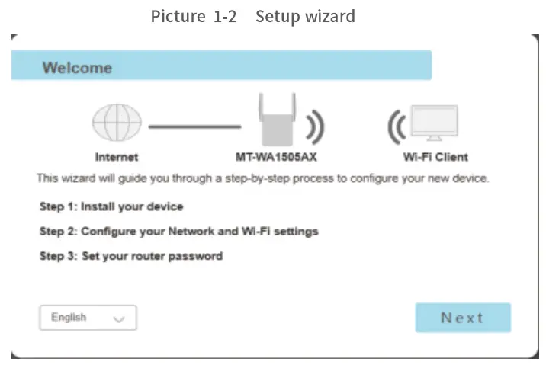The width and height of the screenshot is (546, 368).
Task: Click the "Setup wizard" caption text
Action: click(x=305, y=16)
